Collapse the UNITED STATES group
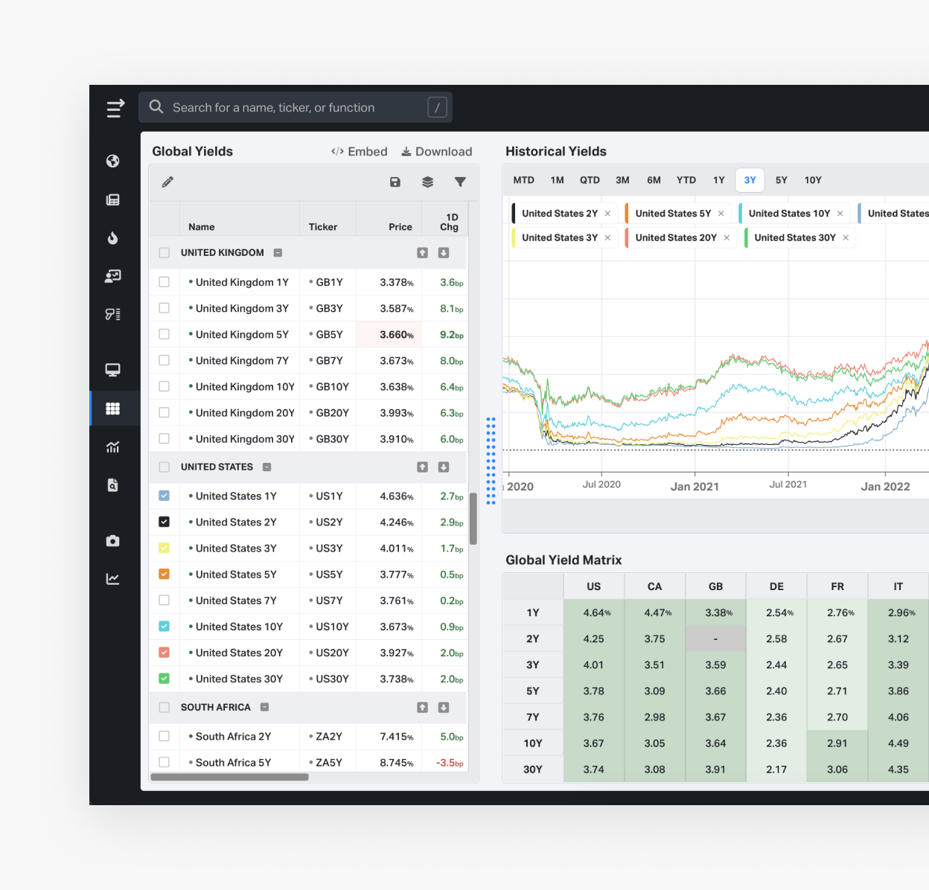The image size is (929, 890). point(266,467)
